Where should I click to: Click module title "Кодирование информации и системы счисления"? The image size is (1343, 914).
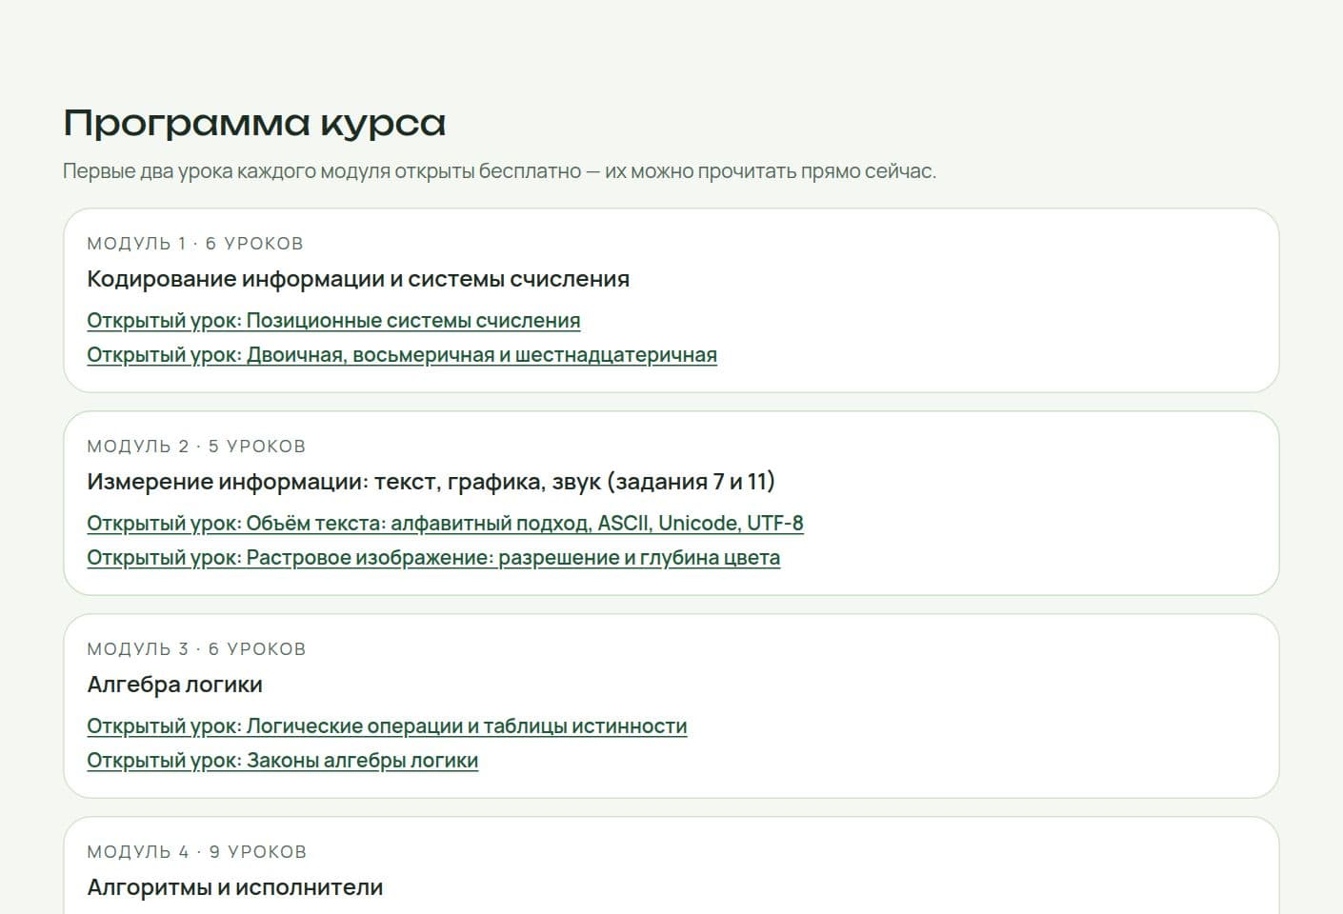pyautogui.click(x=358, y=279)
